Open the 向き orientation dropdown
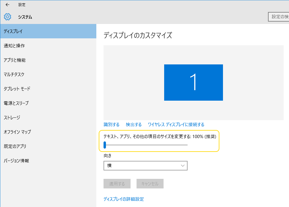The height and width of the screenshot is (207, 289). (146, 166)
